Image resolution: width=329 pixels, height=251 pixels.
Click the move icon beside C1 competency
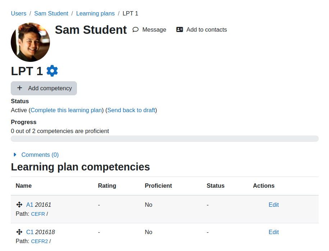[x=19, y=232]
